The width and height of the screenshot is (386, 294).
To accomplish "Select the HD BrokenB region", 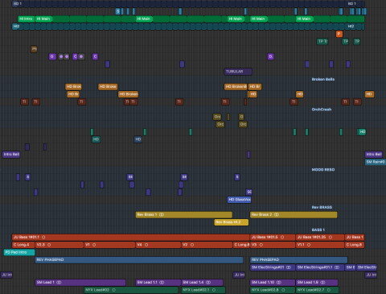I will point(236,87).
